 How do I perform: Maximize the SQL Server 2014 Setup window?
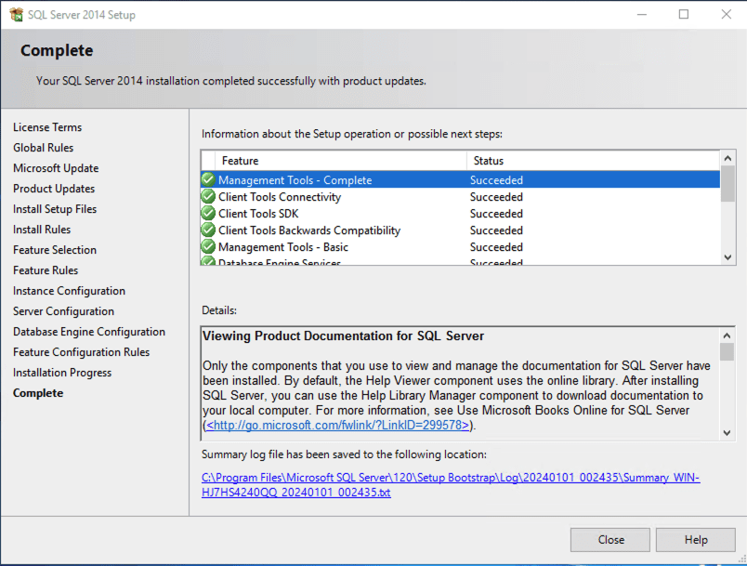[684, 14]
